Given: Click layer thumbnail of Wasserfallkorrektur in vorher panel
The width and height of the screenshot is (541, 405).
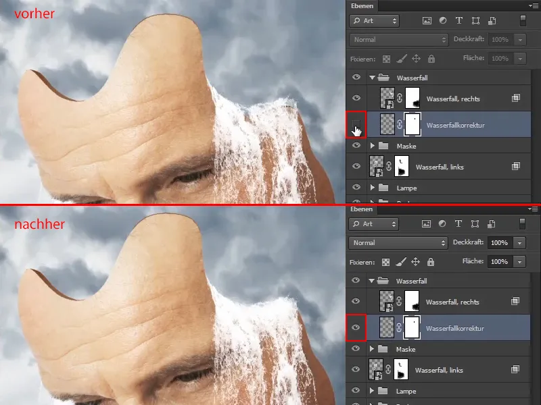Looking at the screenshot, I should coord(387,124).
